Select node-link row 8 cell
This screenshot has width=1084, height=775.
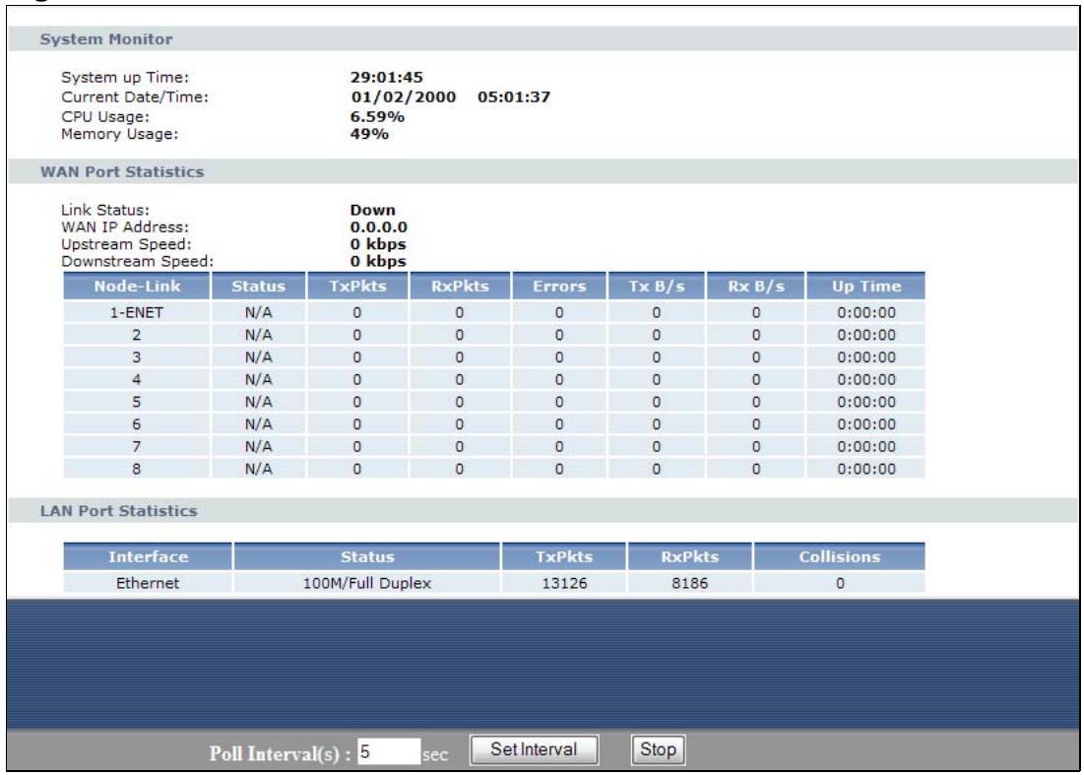137,469
